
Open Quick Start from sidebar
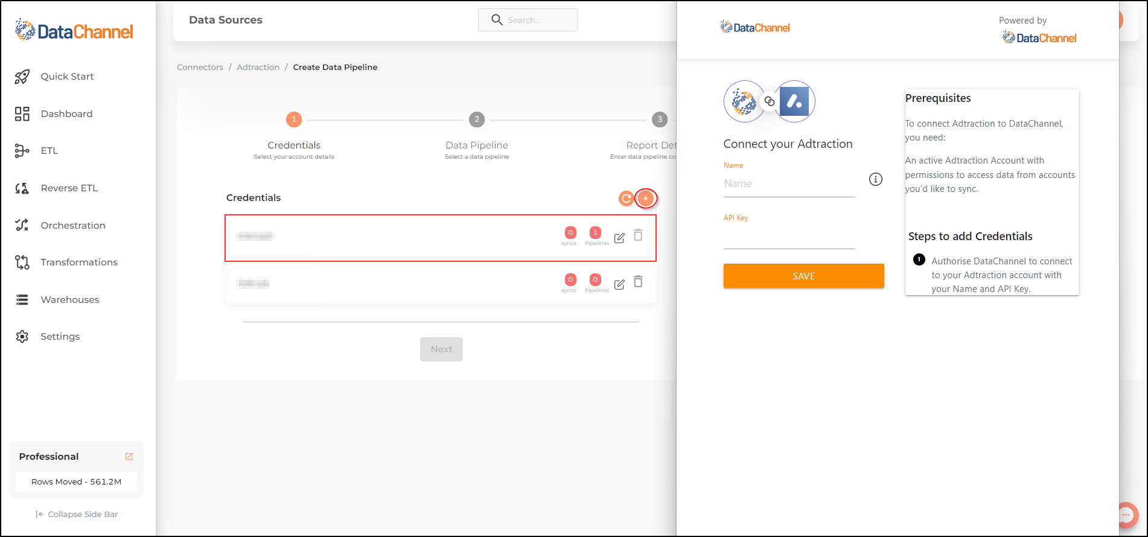[x=67, y=77]
